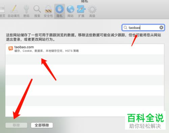
Task: Open the Extensions (扩展) puzzle pane
Action: [x=81, y=11]
